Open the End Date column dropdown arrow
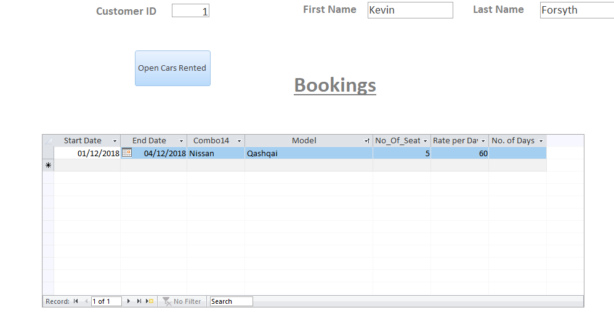 (x=181, y=141)
